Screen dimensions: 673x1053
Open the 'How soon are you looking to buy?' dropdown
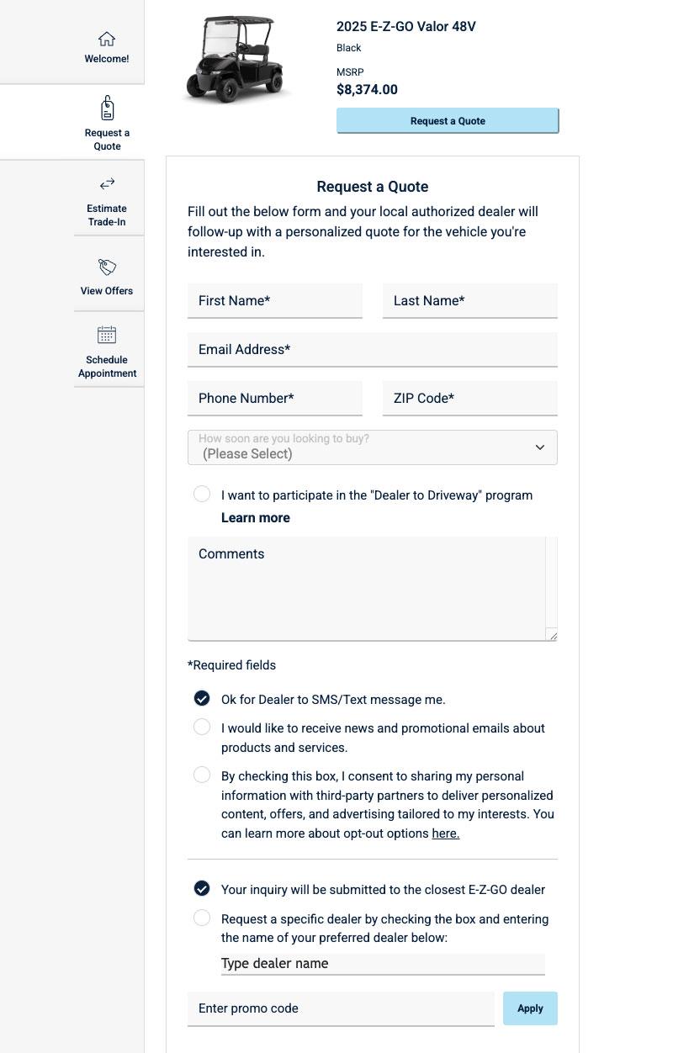(373, 447)
